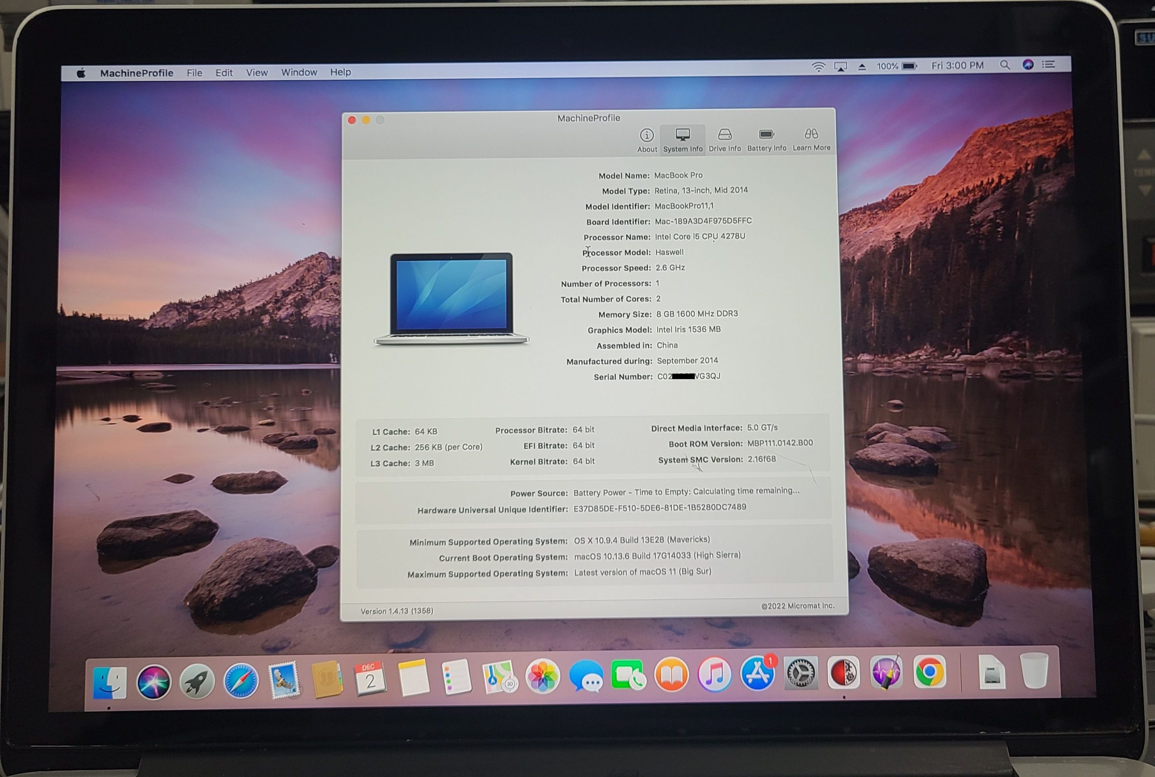Open Messages from the Dock
This screenshot has width=1155, height=777.
(586, 676)
